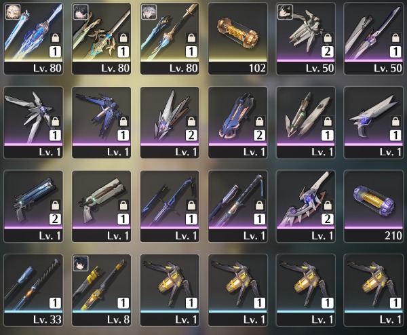Select the dark blue sword at Lv. 33
Image resolution: width=407 pixels, height=335 pixels.
click(33, 290)
